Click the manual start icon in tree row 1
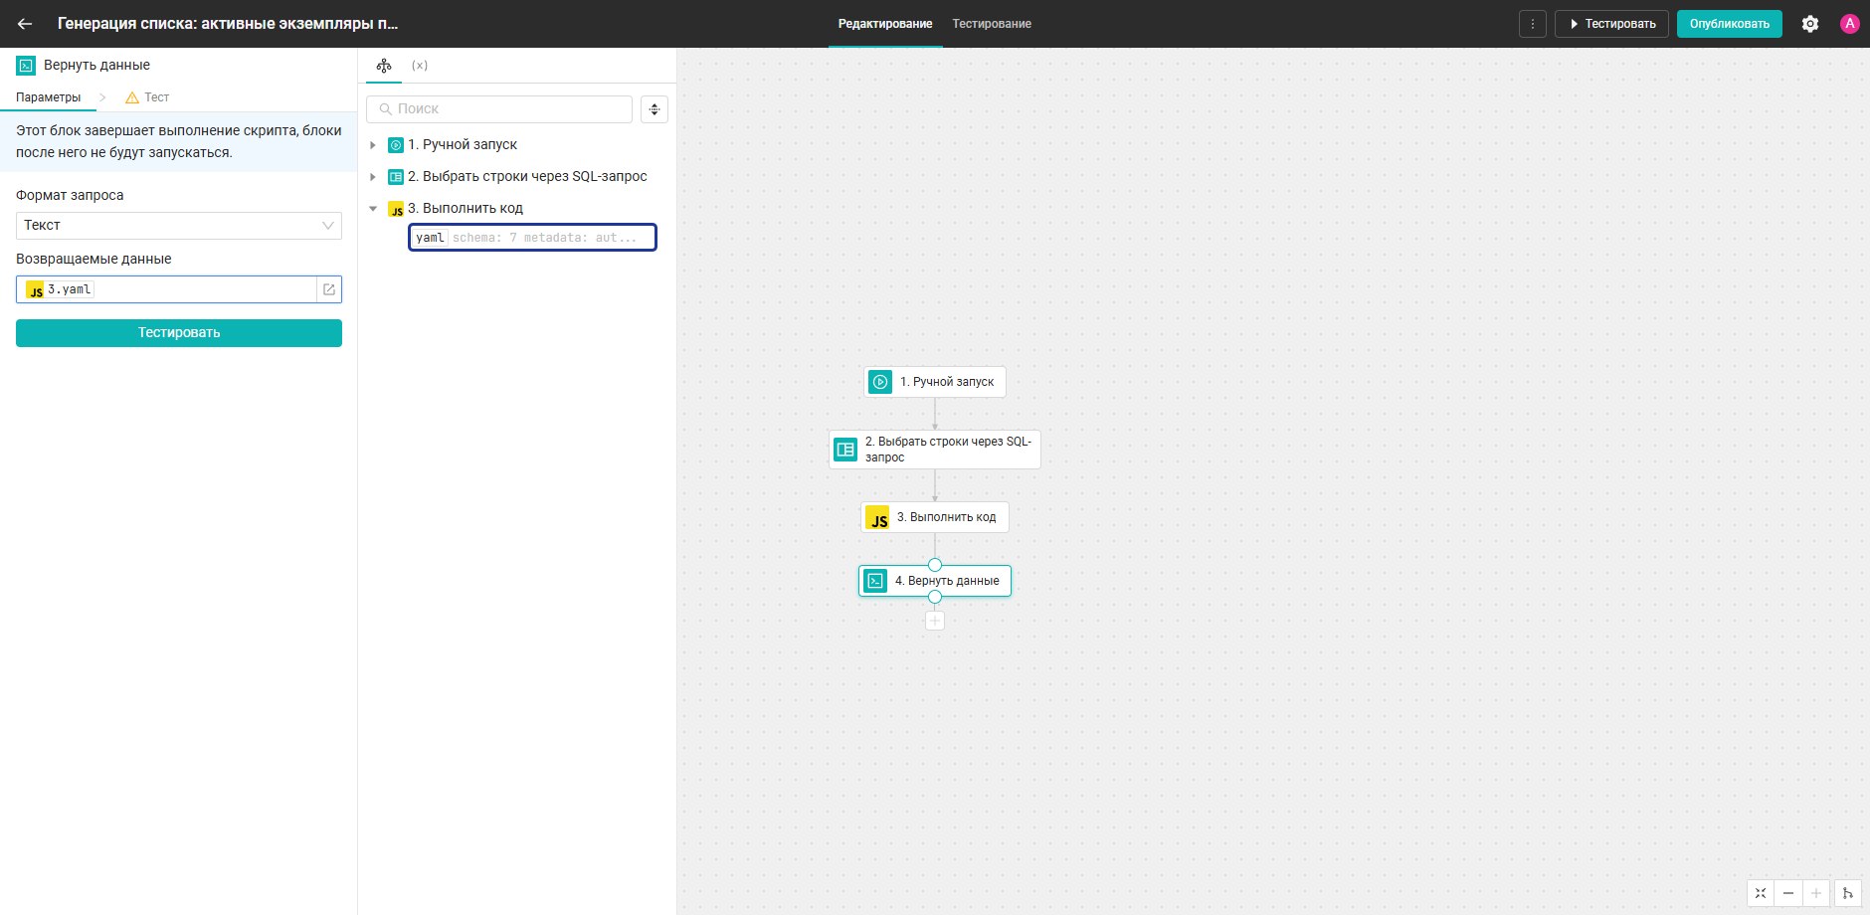Viewport: 1870px width, 915px height. 396,145
